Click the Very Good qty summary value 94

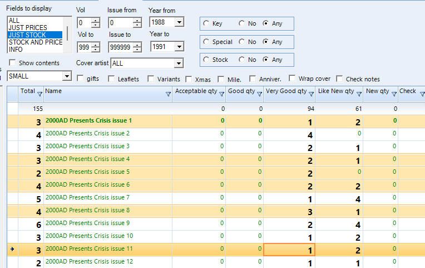310,109
